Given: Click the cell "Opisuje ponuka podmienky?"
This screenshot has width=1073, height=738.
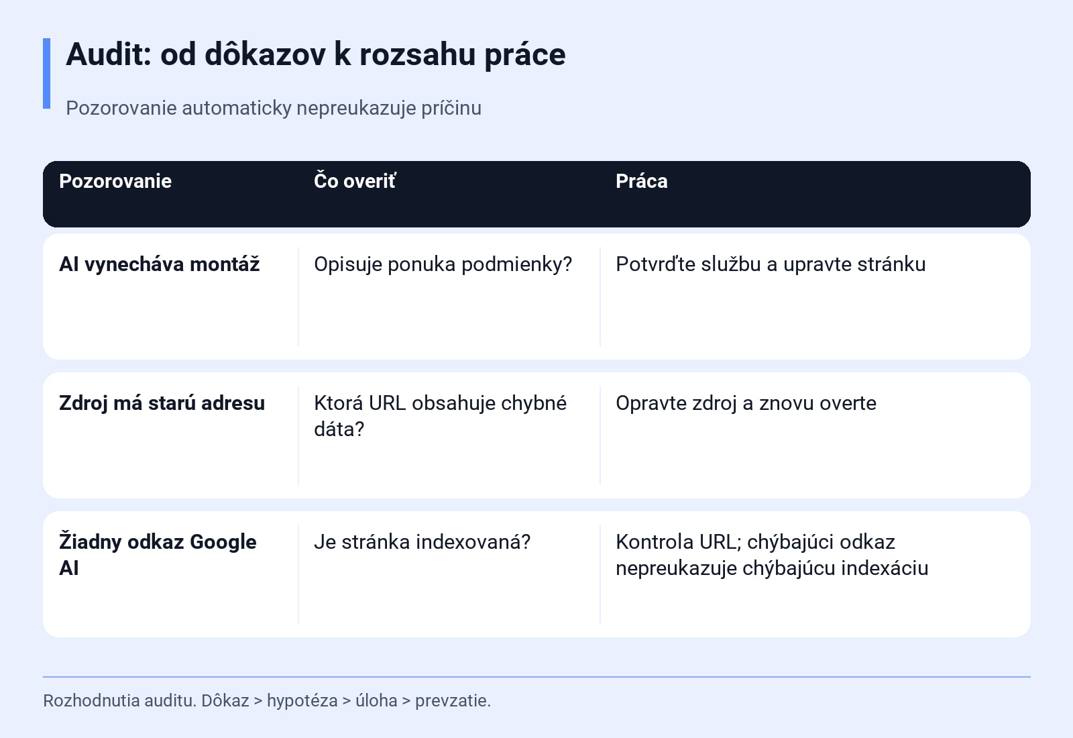Looking at the screenshot, I should tap(443, 264).
